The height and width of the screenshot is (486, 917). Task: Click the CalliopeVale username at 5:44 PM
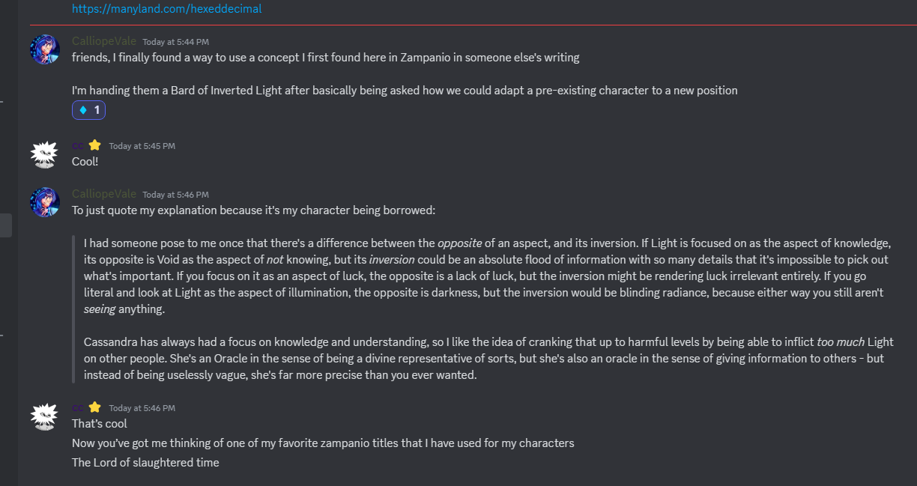pos(104,41)
